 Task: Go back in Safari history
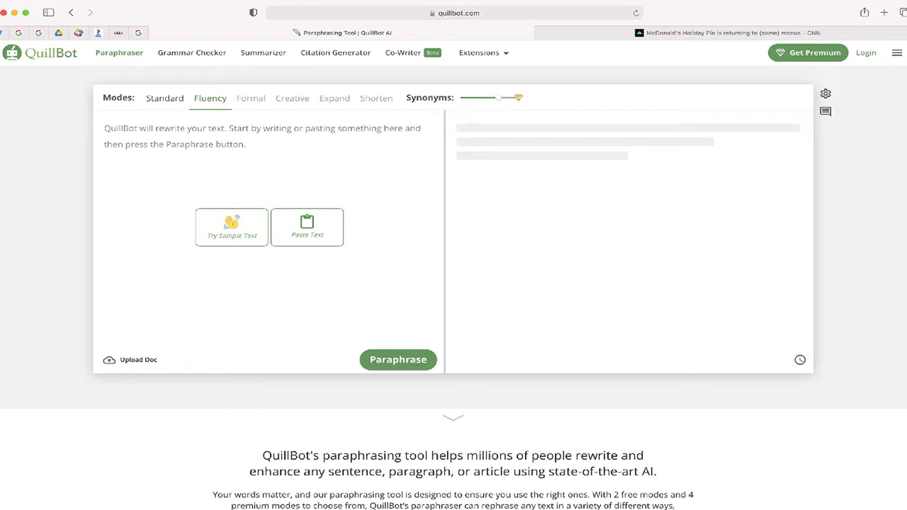pos(71,13)
